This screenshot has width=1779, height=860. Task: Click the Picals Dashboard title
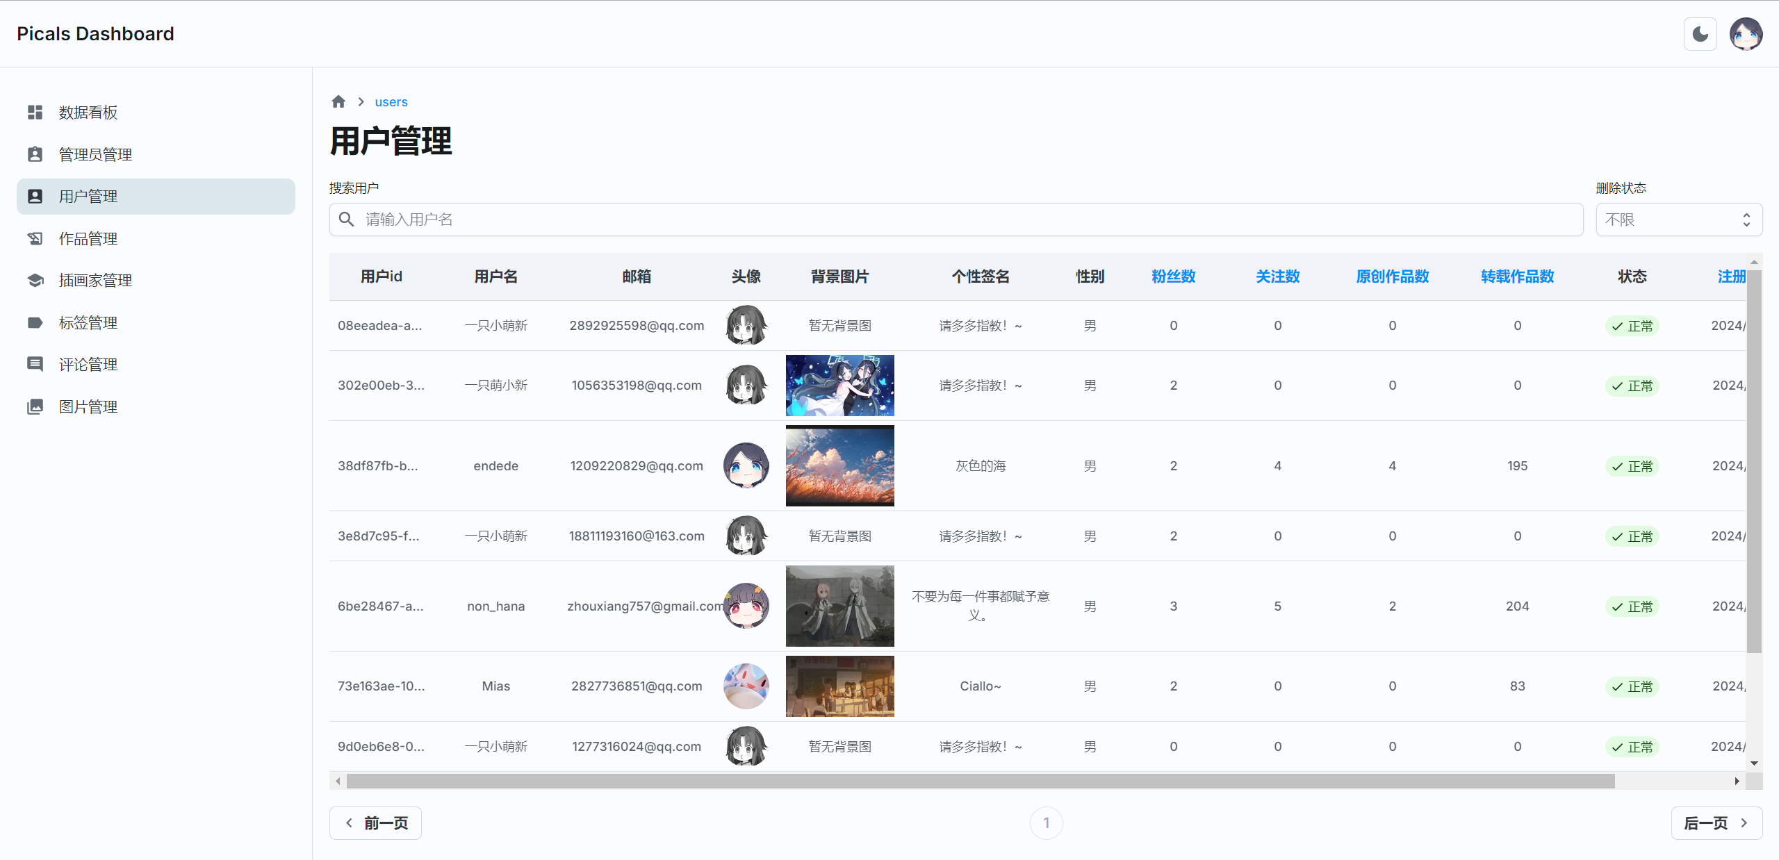[95, 34]
